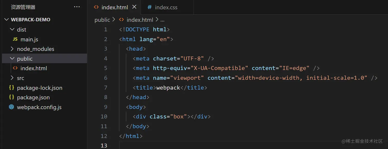This screenshot has height=149, width=388.
Task: Switch to the index.css editor tab
Action: (167, 7)
